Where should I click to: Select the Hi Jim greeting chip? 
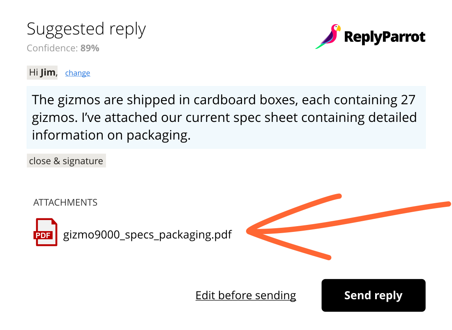tap(42, 73)
